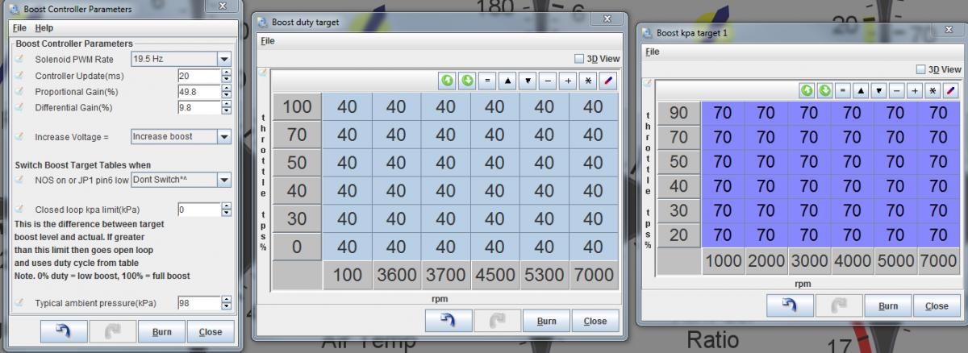Click green down-arrow icon in Boost kpa target 1

tap(824, 90)
